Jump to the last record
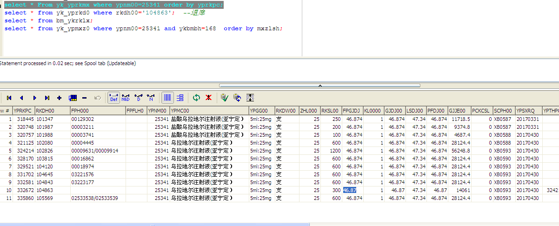Screen dimensions: 559x226 pyautogui.click(x=47, y=98)
